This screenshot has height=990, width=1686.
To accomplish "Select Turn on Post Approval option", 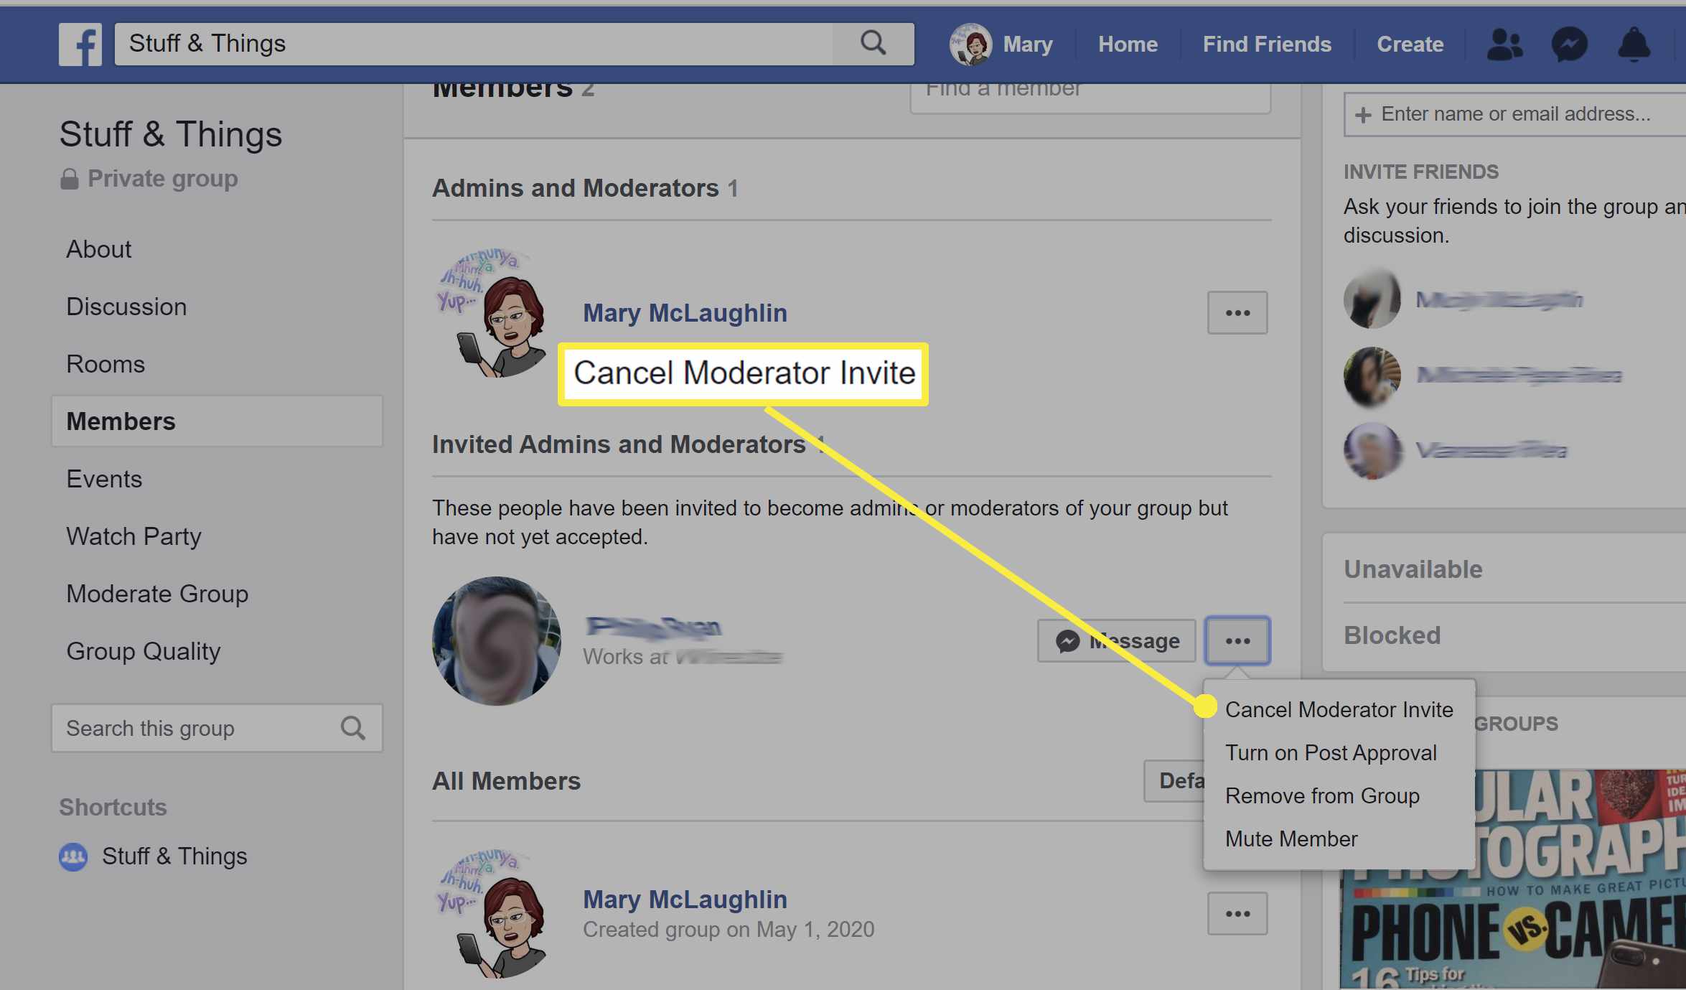I will 1329,752.
